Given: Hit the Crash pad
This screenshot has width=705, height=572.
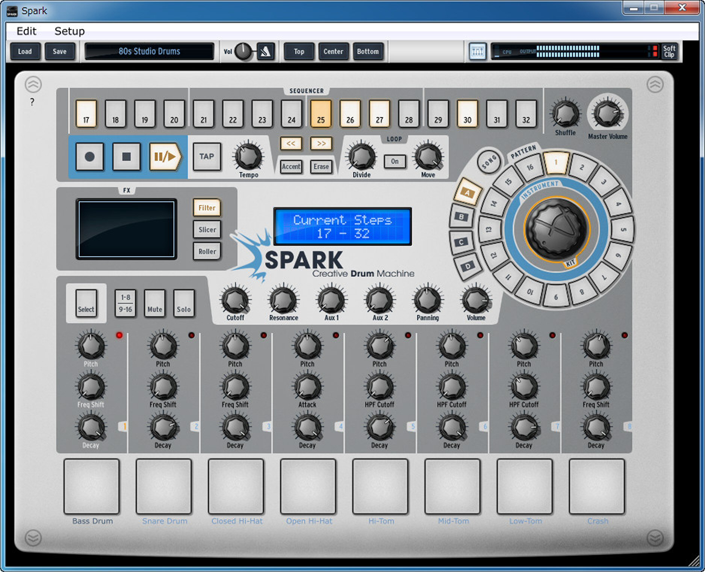Looking at the screenshot, I should (597, 486).
